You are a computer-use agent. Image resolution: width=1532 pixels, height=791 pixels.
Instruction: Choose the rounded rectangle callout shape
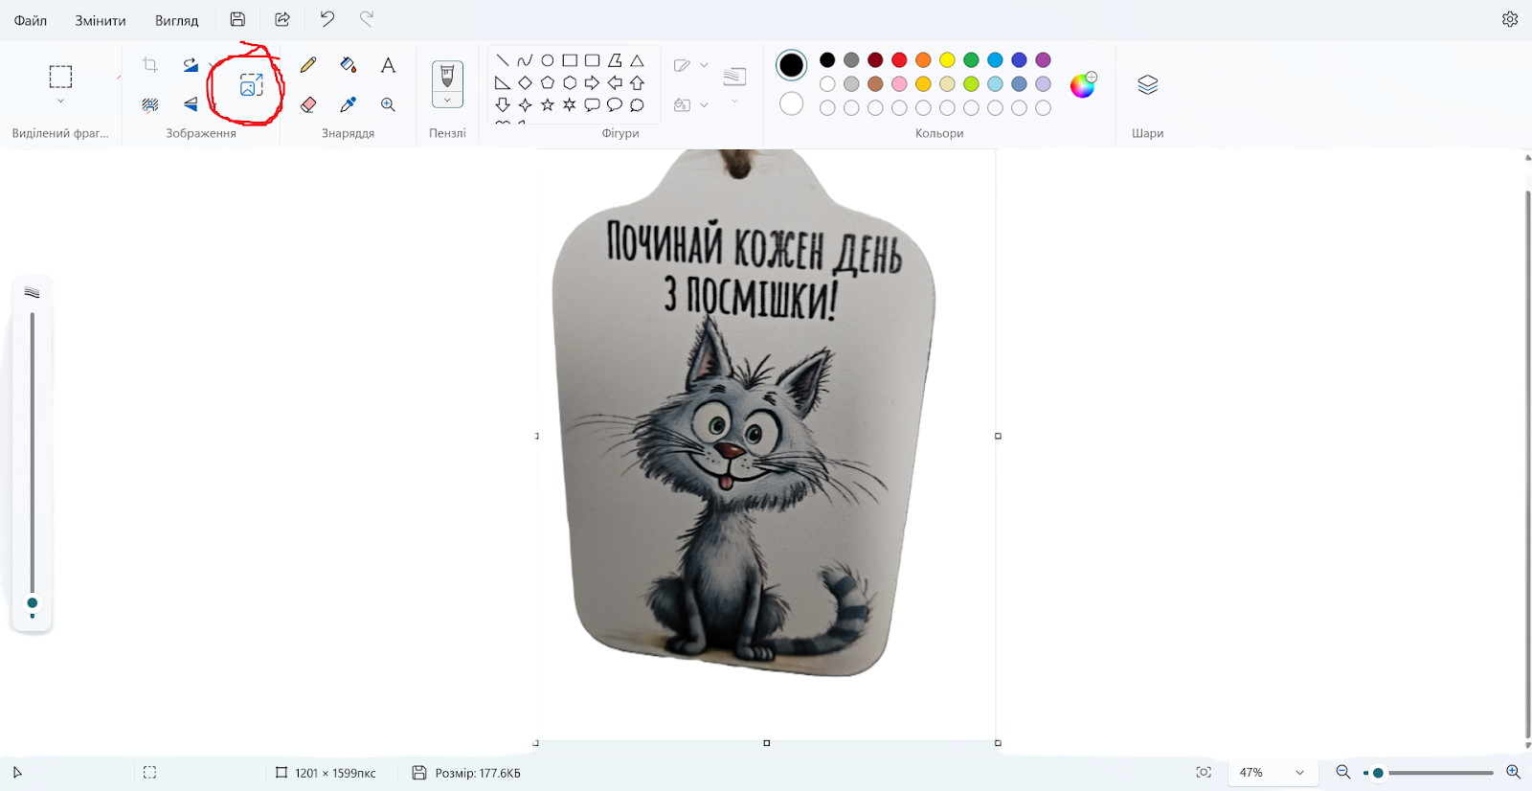click(592, 104)
